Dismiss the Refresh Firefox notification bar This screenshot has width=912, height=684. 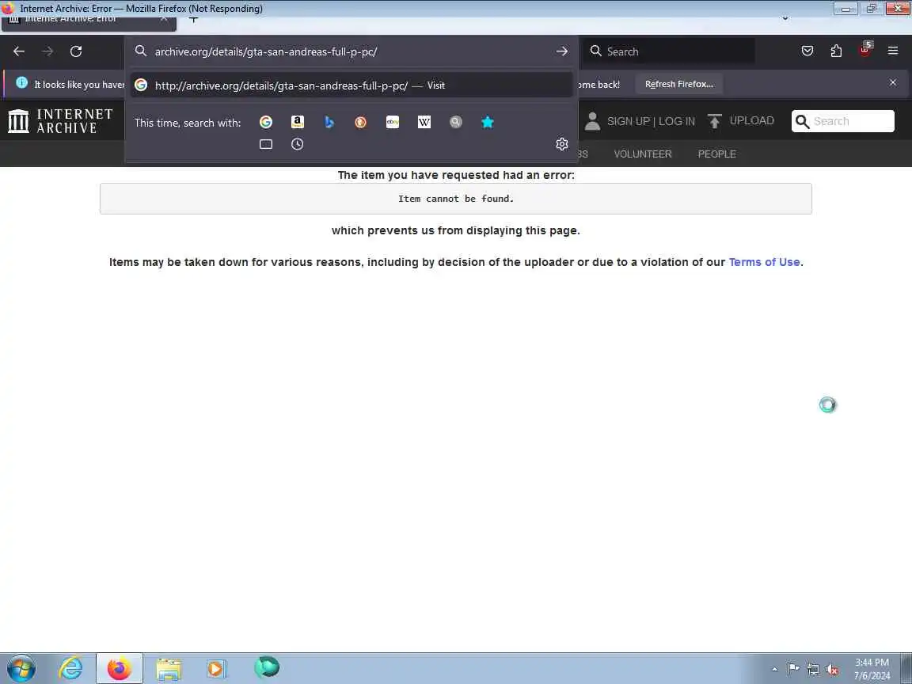coord(893,82)
